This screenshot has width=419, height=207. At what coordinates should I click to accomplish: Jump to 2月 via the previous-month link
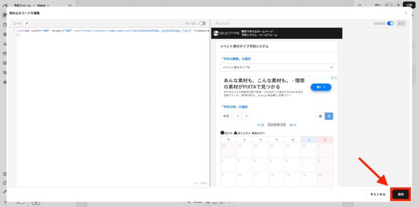261,125
